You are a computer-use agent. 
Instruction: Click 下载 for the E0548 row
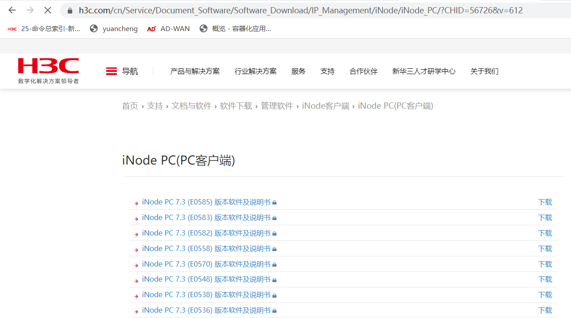(x=545, y=279)
